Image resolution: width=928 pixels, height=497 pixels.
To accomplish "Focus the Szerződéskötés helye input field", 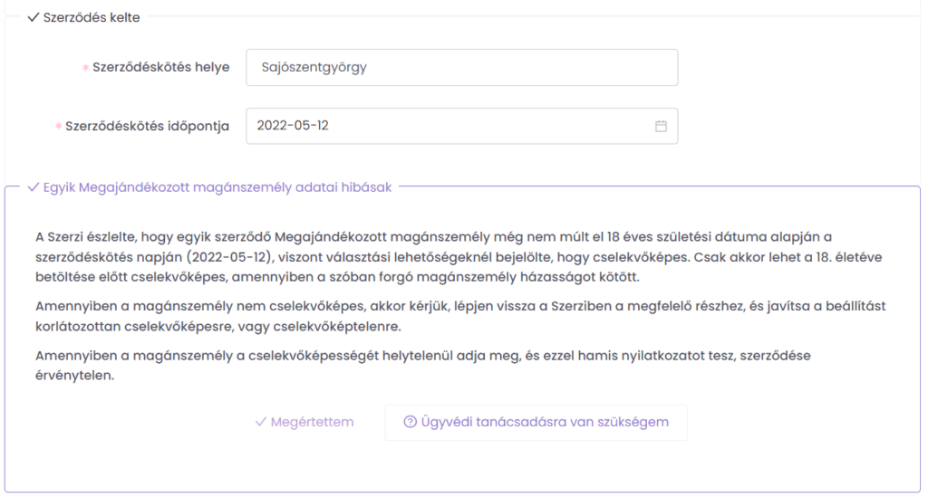I will point(461,67).
